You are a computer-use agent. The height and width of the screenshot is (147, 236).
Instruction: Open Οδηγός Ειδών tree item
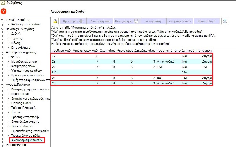21,103
